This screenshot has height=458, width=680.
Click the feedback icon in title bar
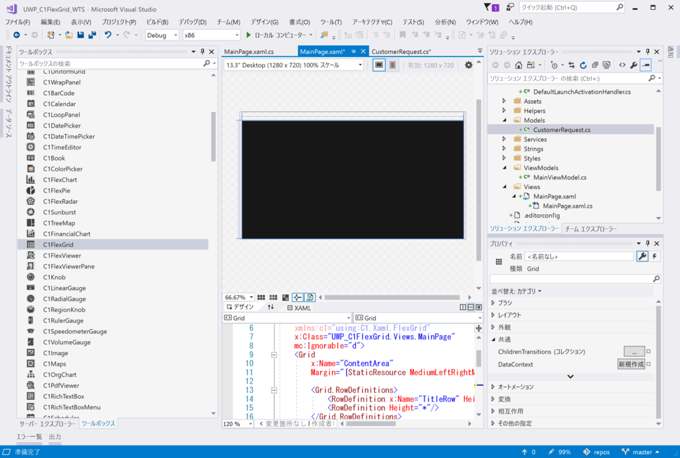point(511,7)
